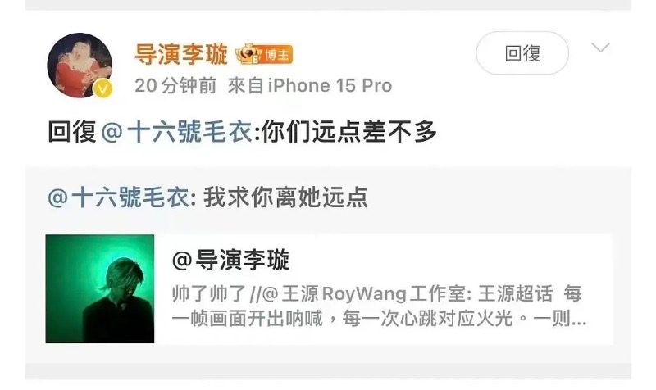656x390 pixels.
Task: Click the reply text 你们远点差不多
Action: [349, 132]
